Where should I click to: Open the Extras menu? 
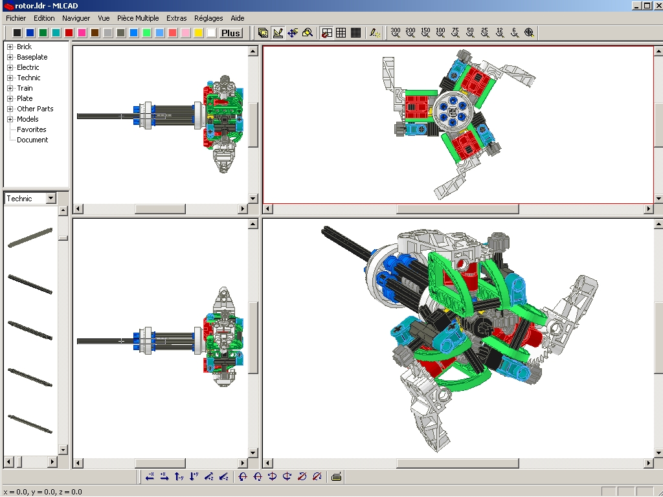pyautogui.click(x=176, y=18)
